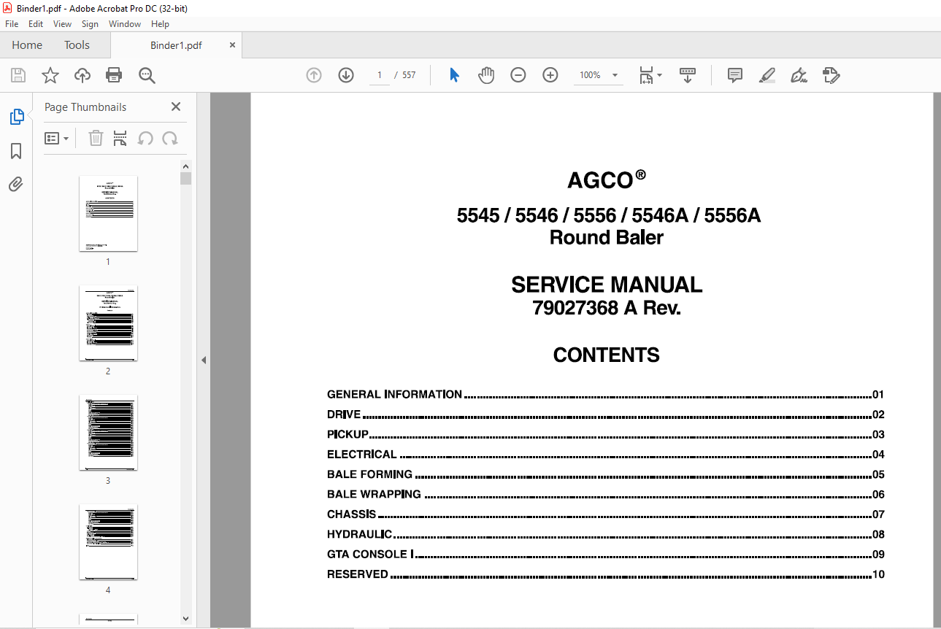Select page 3 thumbnail

[108, 432]
